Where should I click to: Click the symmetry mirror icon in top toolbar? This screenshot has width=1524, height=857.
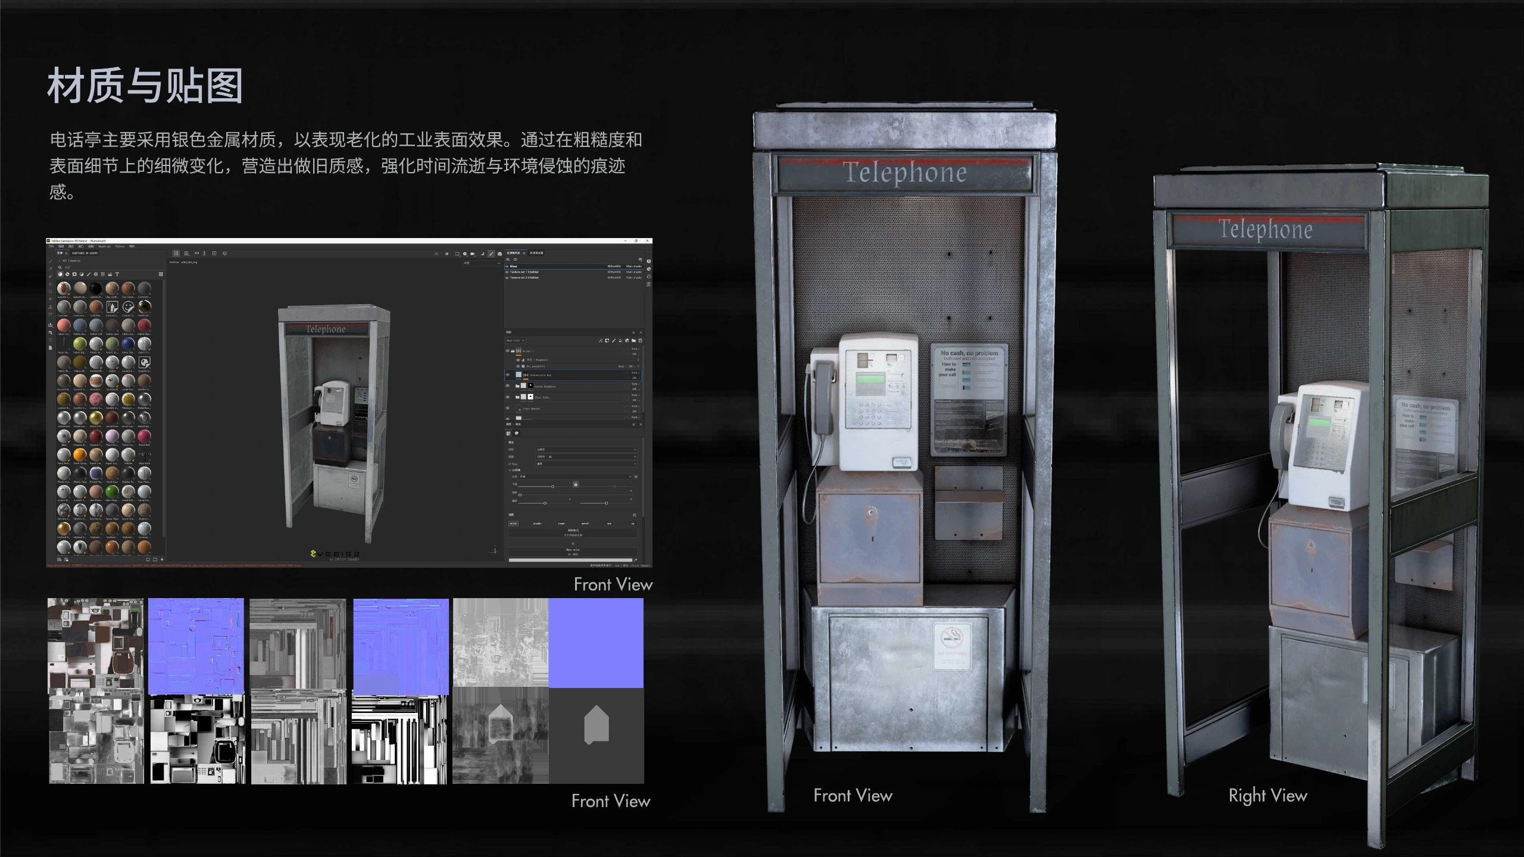click(196, 253)
